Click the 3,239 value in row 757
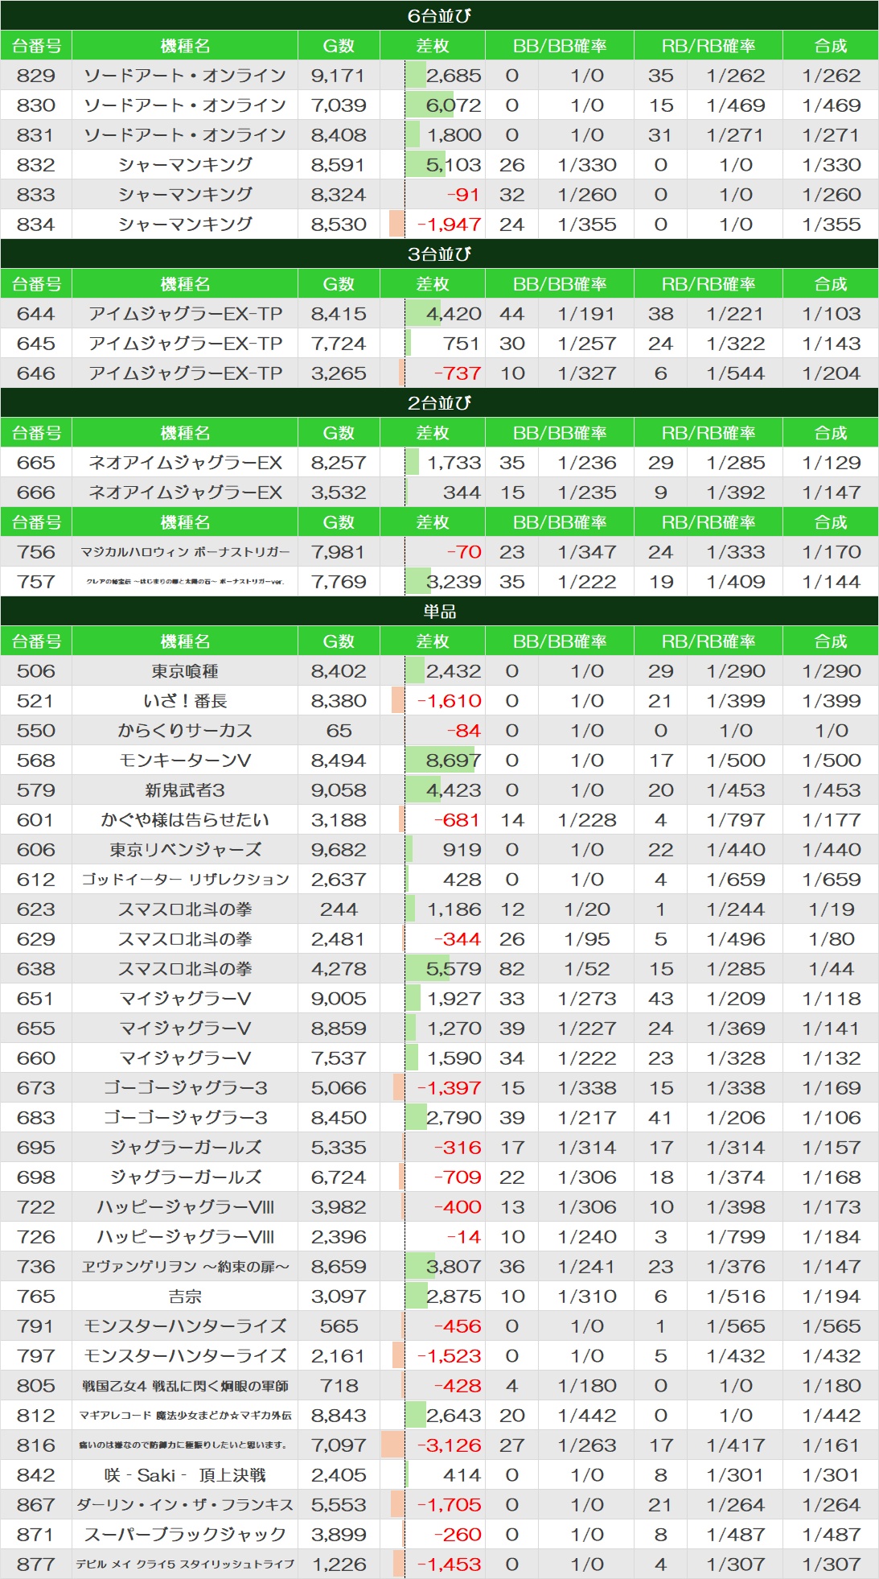The width and height of the screenshot is (879, 1579). coord(454,582)
